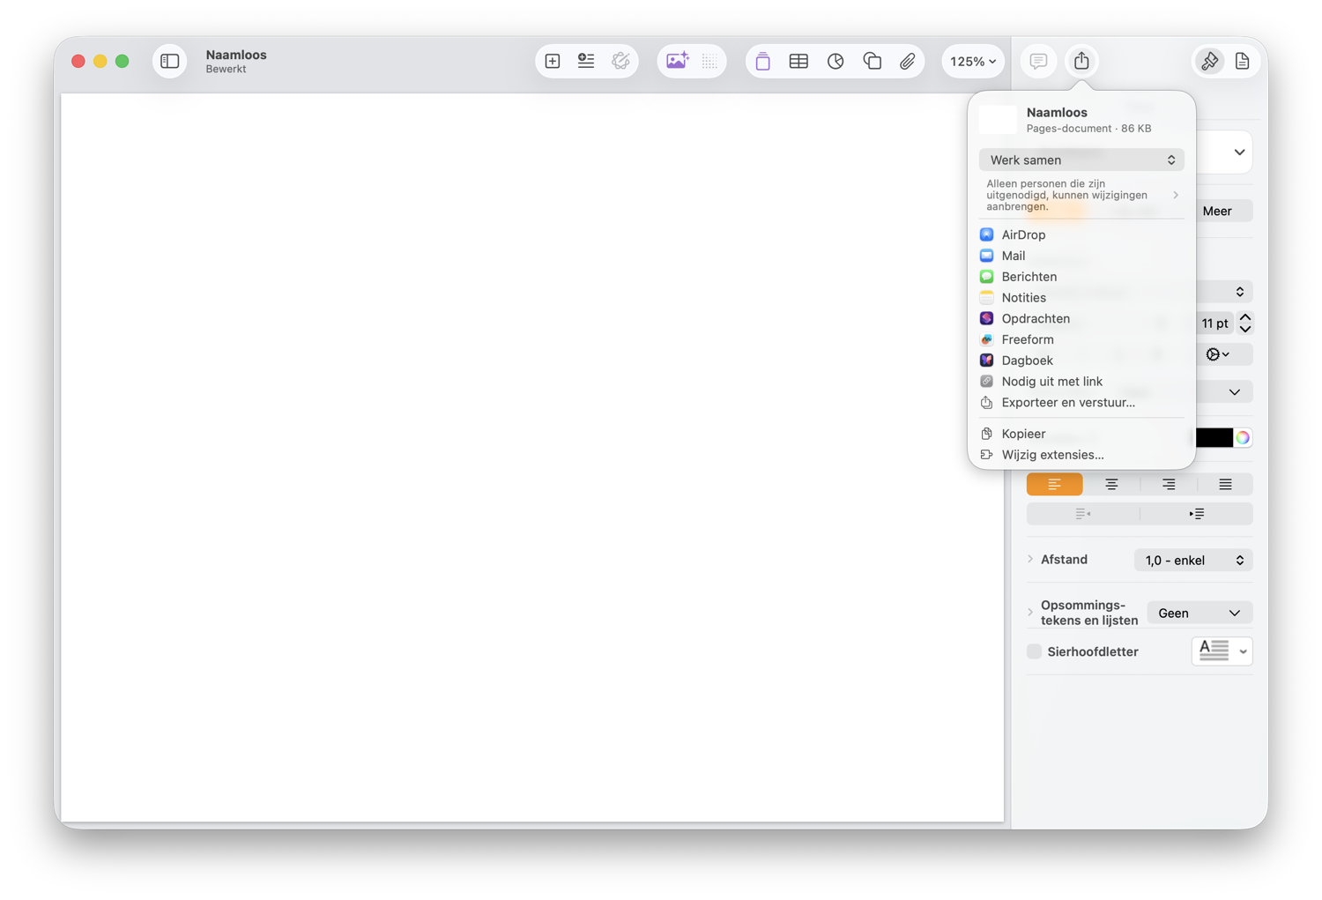This screenshot has height=900, width=1322.
Task: Select justified text alignment
Action: click(x=1225, y=484)
